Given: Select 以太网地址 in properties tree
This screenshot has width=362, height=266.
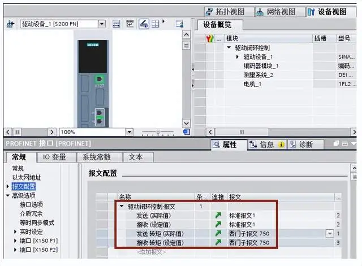Looking at the screenshot, I should point(27,177).
